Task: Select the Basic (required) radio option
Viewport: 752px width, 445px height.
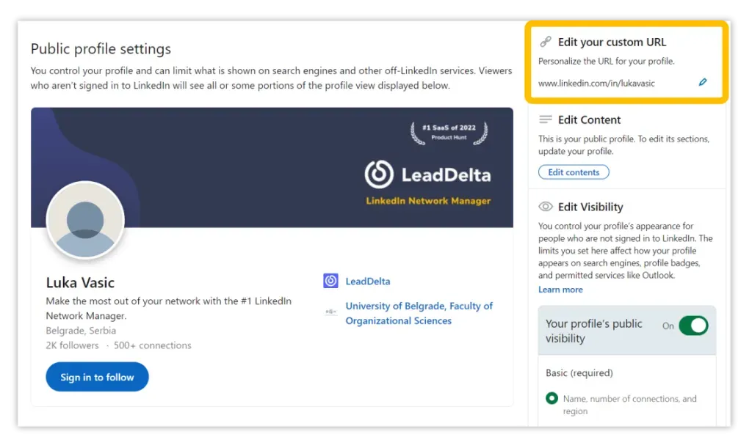Action: coord(552,398)
